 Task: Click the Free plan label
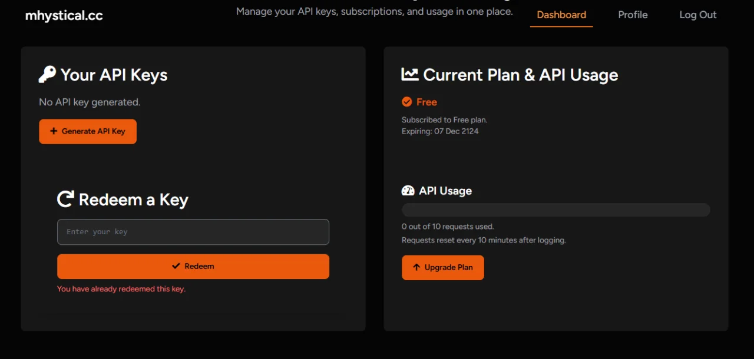point(426,102)
